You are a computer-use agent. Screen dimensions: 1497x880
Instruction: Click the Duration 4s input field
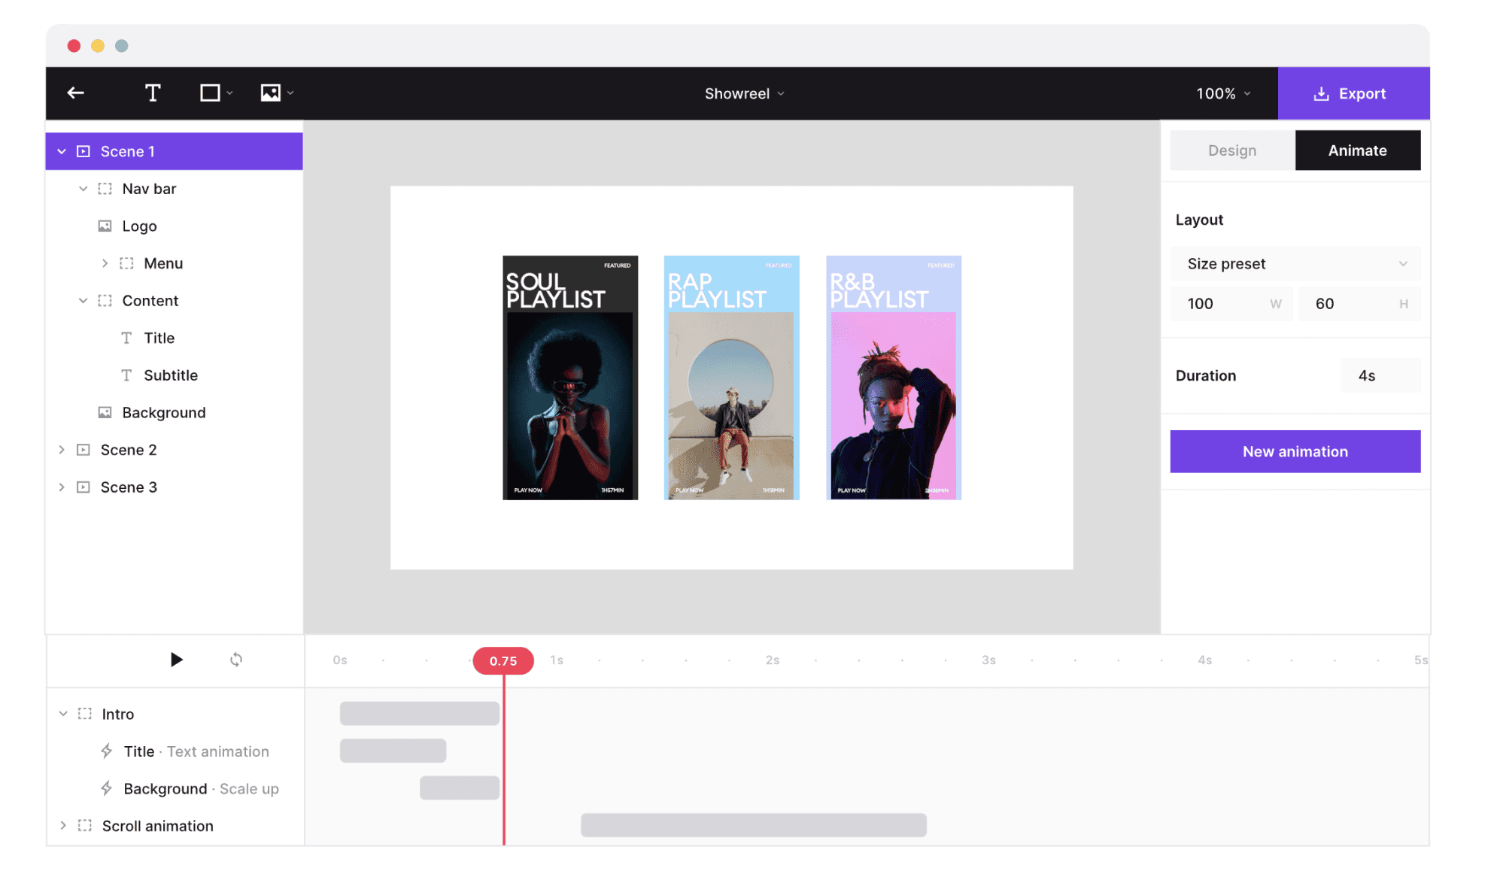[x=1380, y=375]
